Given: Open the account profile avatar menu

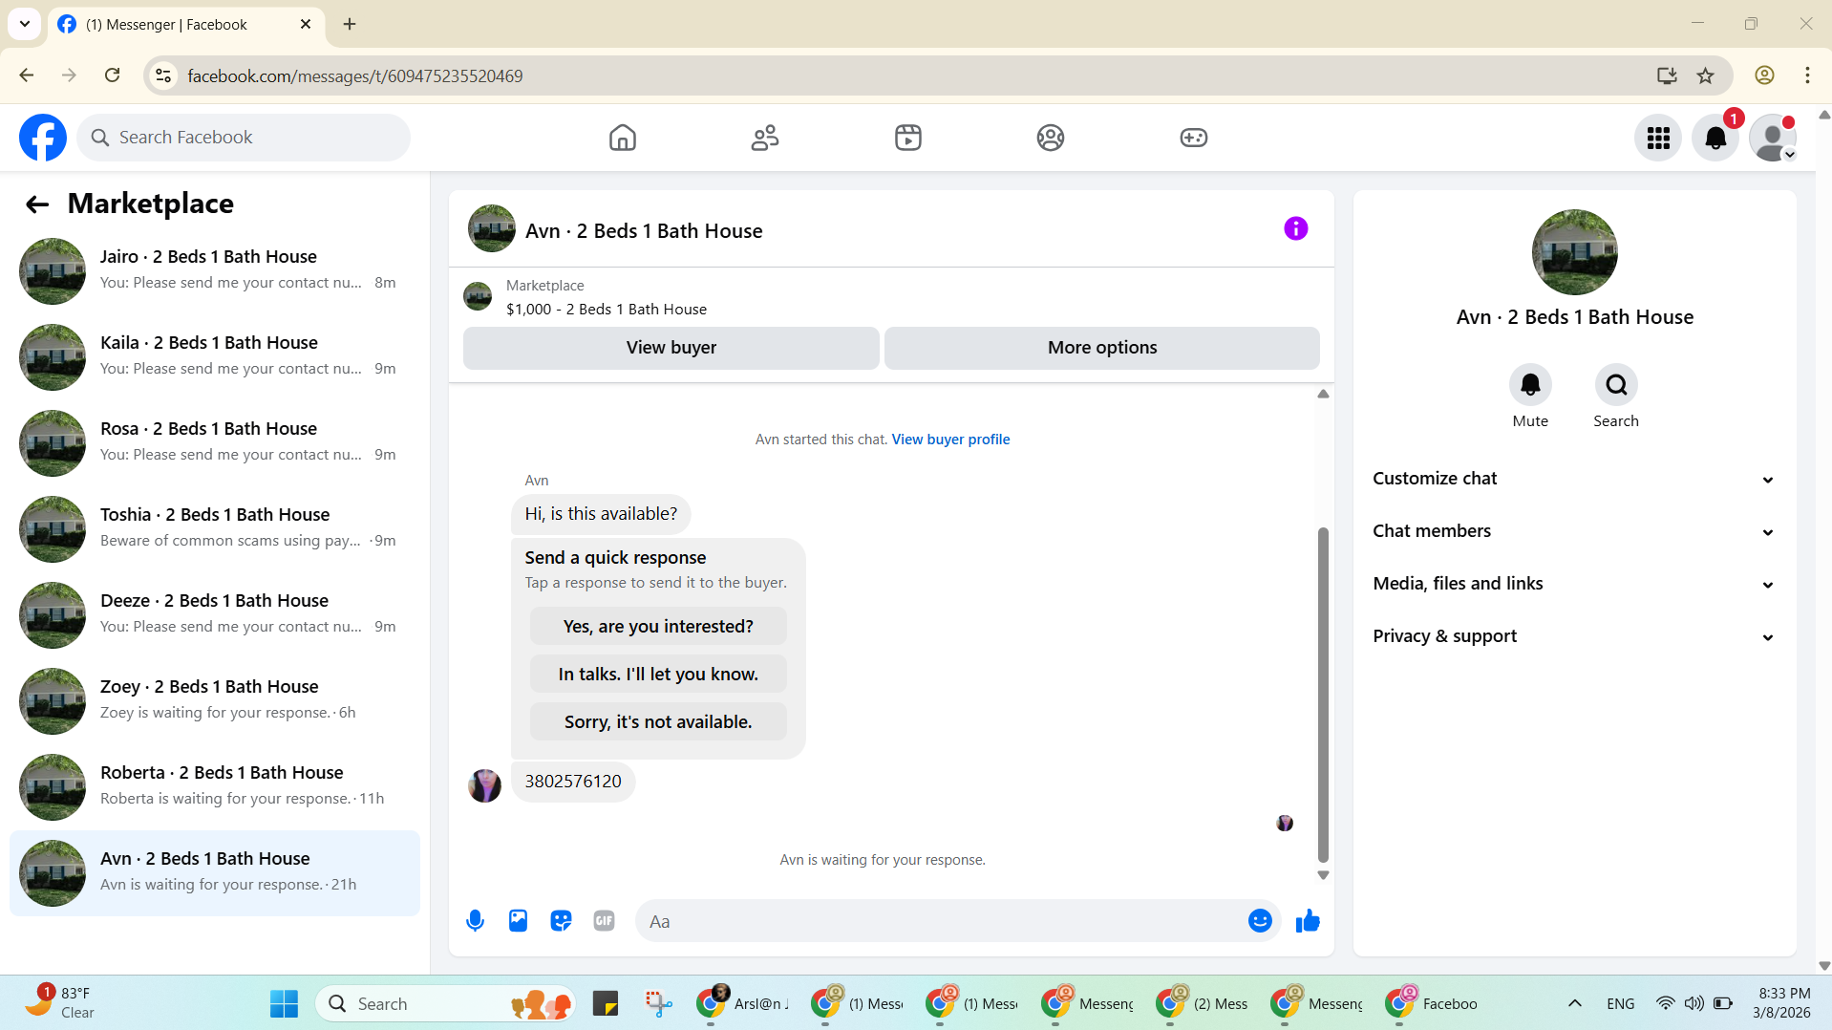Looking at the screenshot, I should click(1773, 139).
